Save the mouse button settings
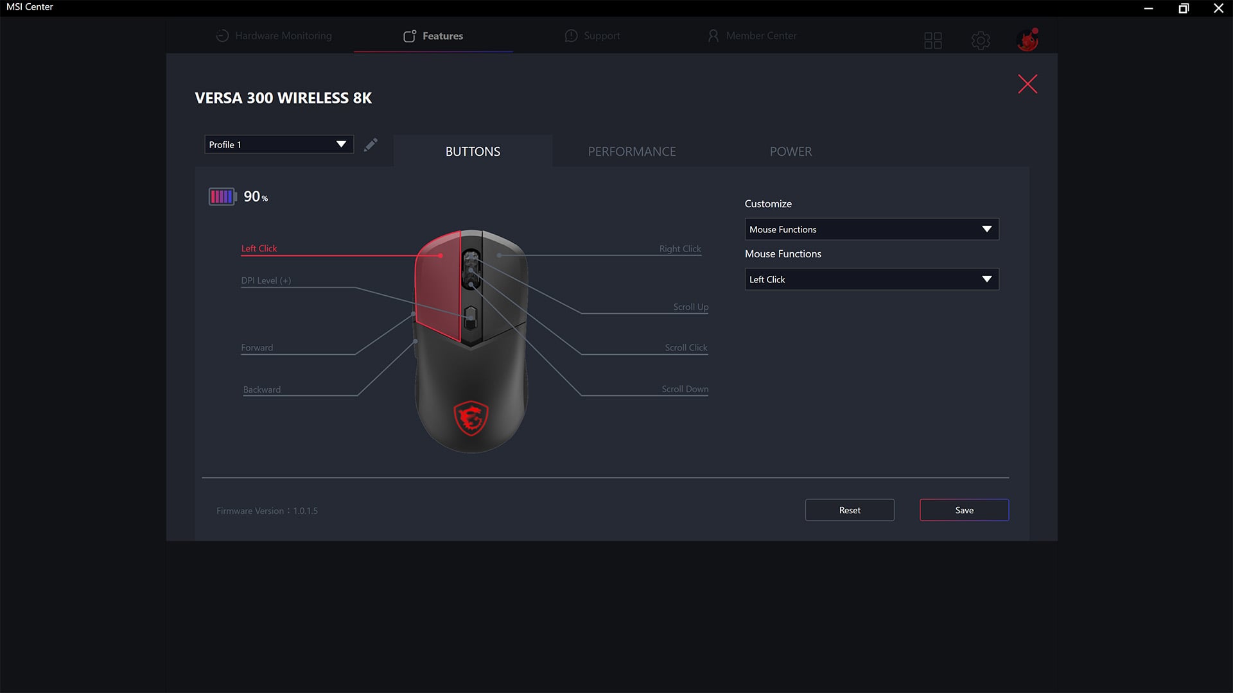 [964, 509]
